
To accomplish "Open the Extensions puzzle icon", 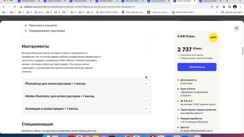I will click(224, 7).
